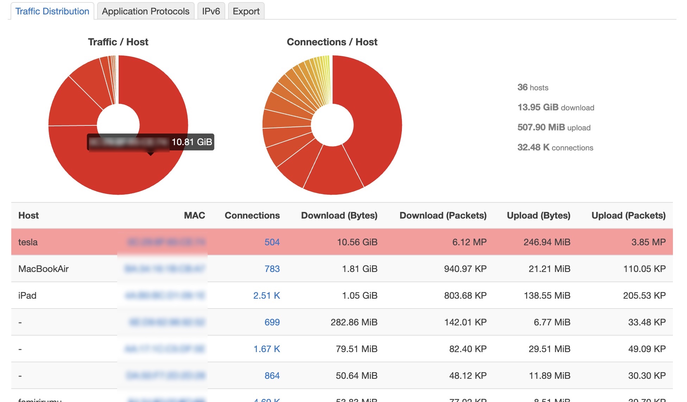The image size is (687, 402).
Task: Click the Traffic Distribution tab
Action: [x=52, y=11]
